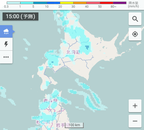This screenshot has width=144, height=130.
Task: Click the 岩手県 prefecture label
Action: (63, 125)
